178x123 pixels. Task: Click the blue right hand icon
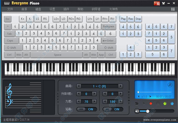click(172, 103)
